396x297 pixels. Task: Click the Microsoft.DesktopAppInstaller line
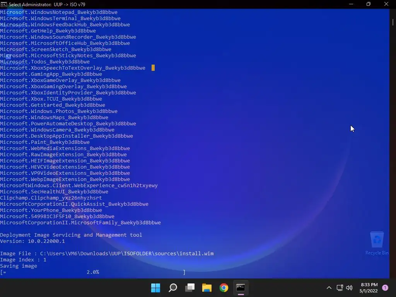[67, 136]
